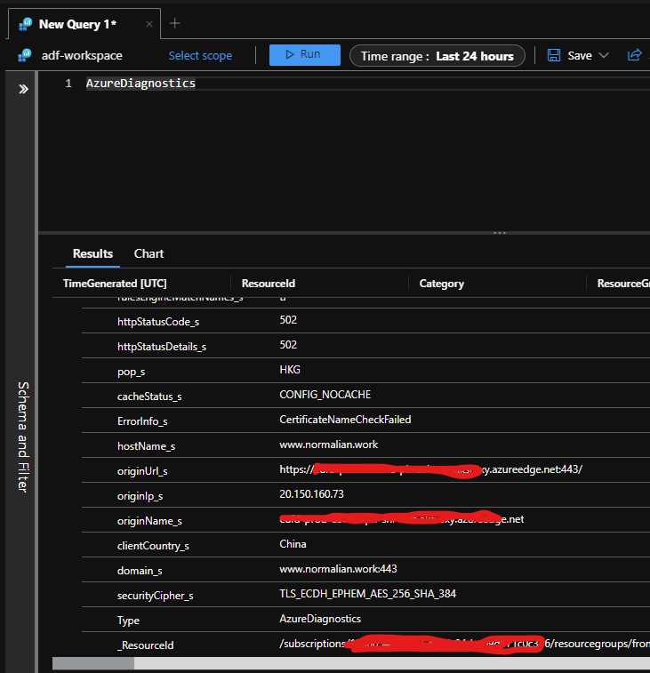Screen dimensions: 650x673
Task: Click the Share export icon
Action: point(635,55)
